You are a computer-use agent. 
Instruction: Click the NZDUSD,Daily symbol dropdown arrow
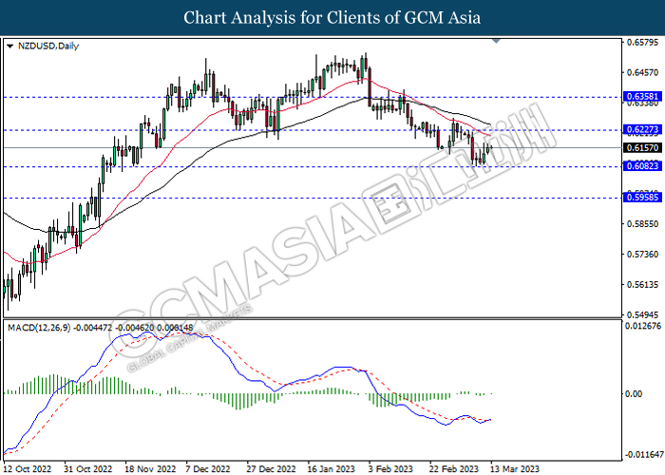(x=10, y=46)
